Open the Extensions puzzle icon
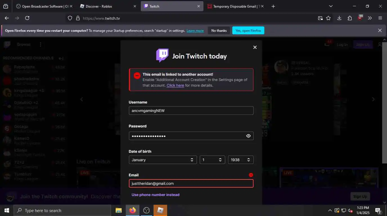 pos(350,18)
